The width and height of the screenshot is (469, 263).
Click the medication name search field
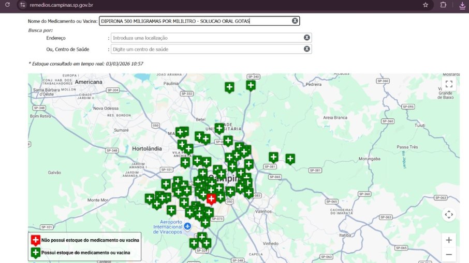[x=196, y=21]
